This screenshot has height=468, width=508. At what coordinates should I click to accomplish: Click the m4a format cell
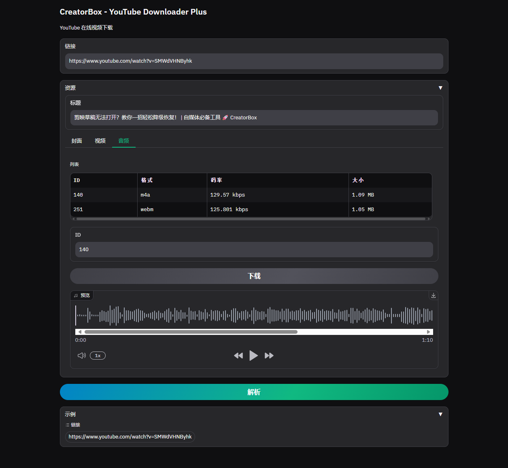pos(172,195)
